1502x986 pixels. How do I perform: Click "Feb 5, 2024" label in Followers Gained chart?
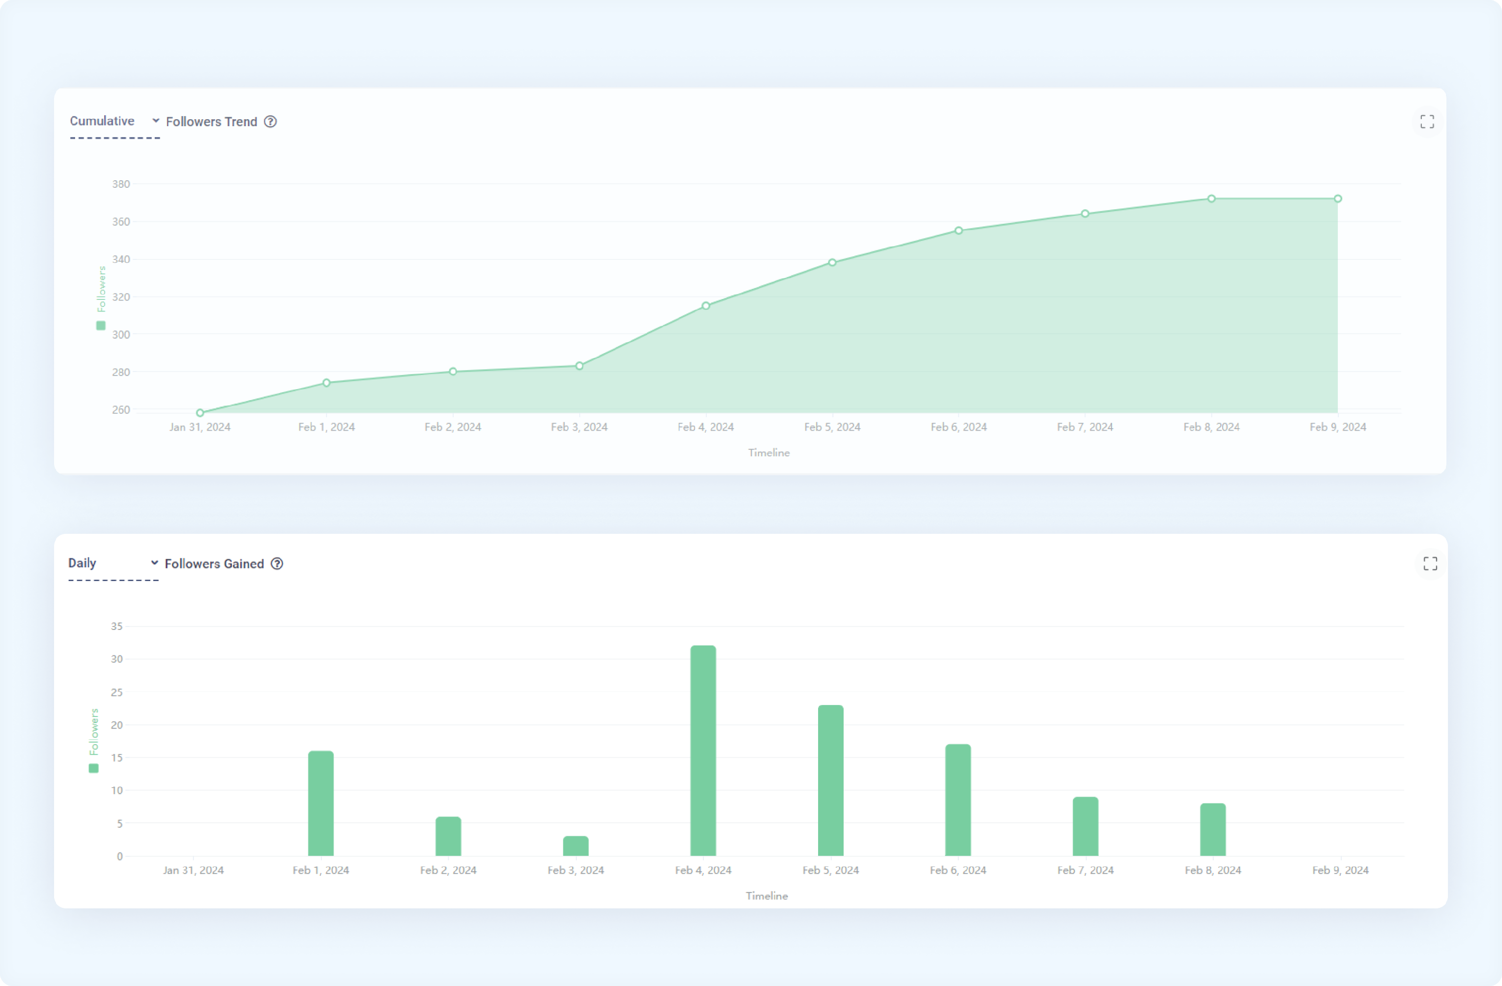coord(831,870)
